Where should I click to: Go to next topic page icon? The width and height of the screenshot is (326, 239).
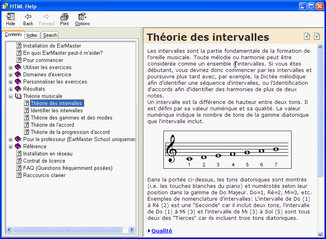317,36
